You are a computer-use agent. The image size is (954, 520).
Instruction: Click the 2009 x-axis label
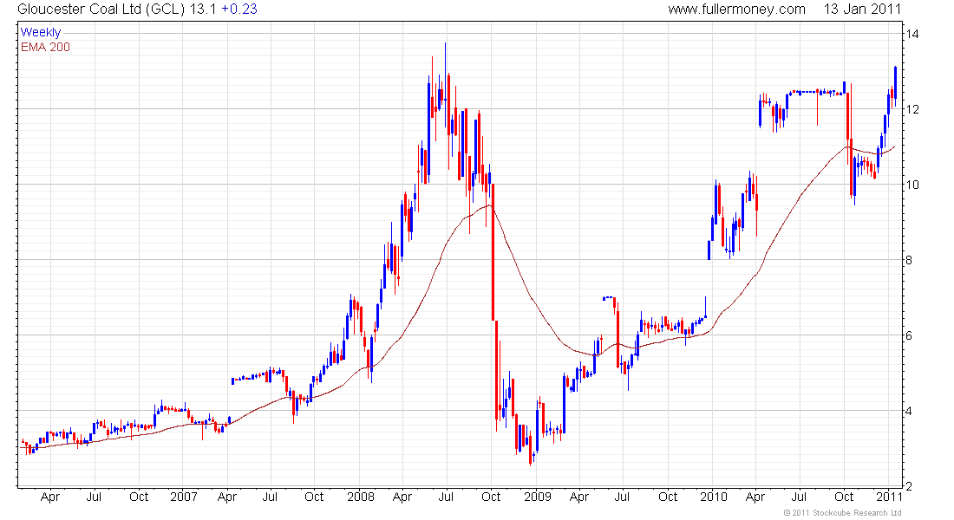537,497
